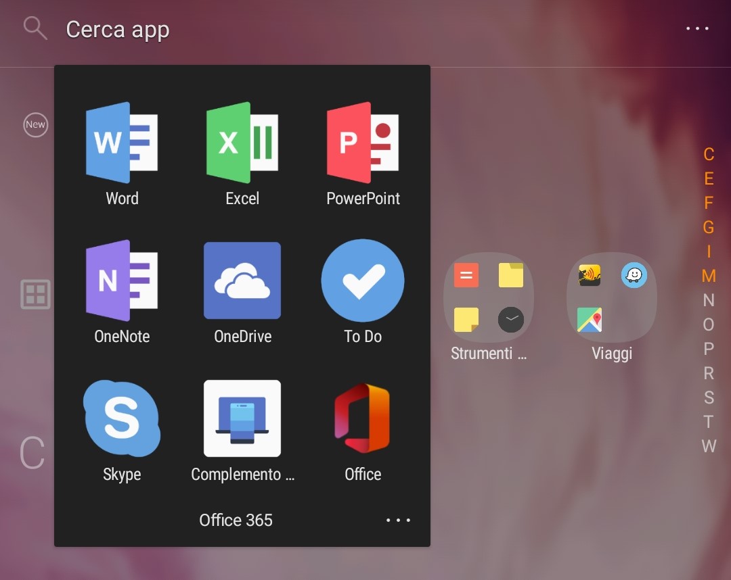Viewport: 731px width, 580px height.
Task: Tap the folders grid section icon
Action: click(35, 294)
